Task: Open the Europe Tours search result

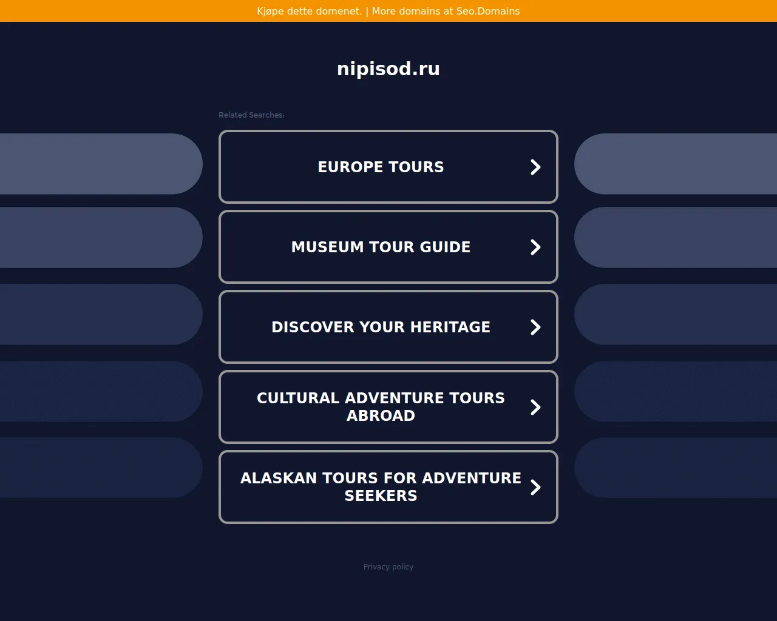Action: pyautogui.click(x=381, y=167)
